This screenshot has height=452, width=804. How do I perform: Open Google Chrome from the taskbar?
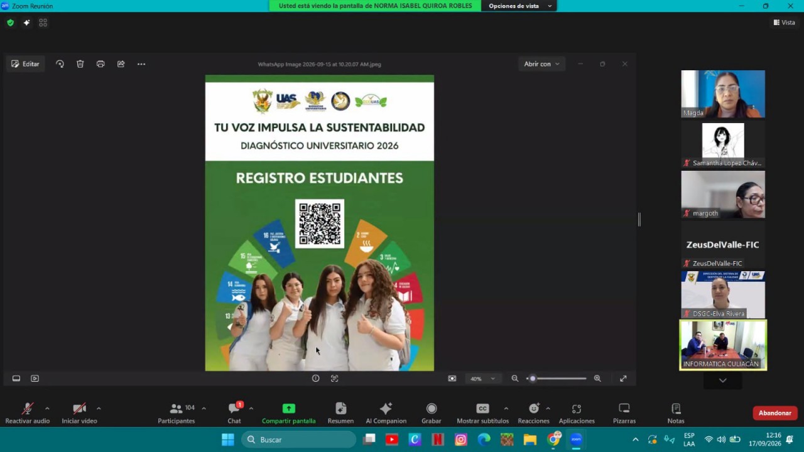pyautogui.click(x=553, y=439)
